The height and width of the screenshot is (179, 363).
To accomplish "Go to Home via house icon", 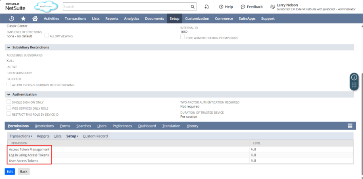I will tap(35, 19).
